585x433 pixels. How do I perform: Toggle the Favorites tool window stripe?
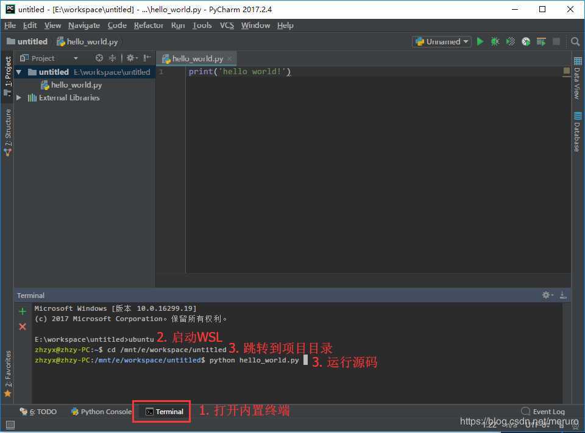point(8,372)
